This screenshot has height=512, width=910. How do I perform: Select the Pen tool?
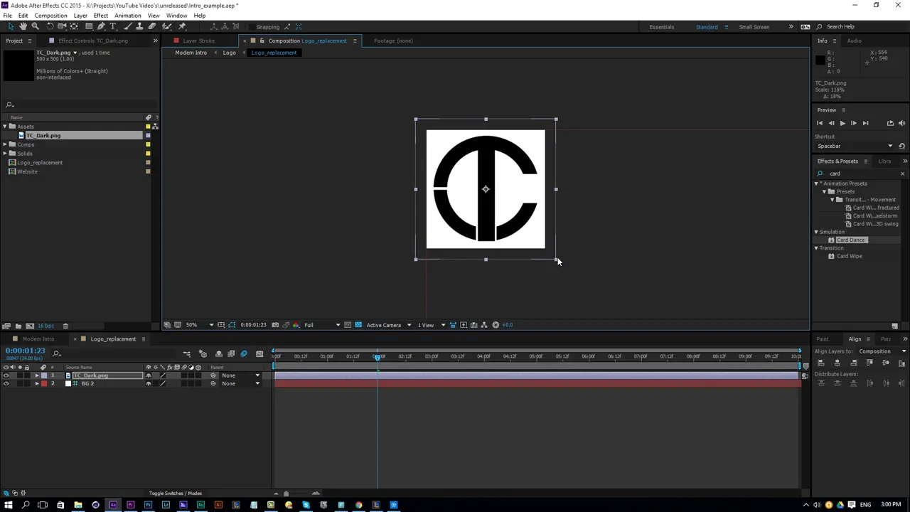coord(101,26)
